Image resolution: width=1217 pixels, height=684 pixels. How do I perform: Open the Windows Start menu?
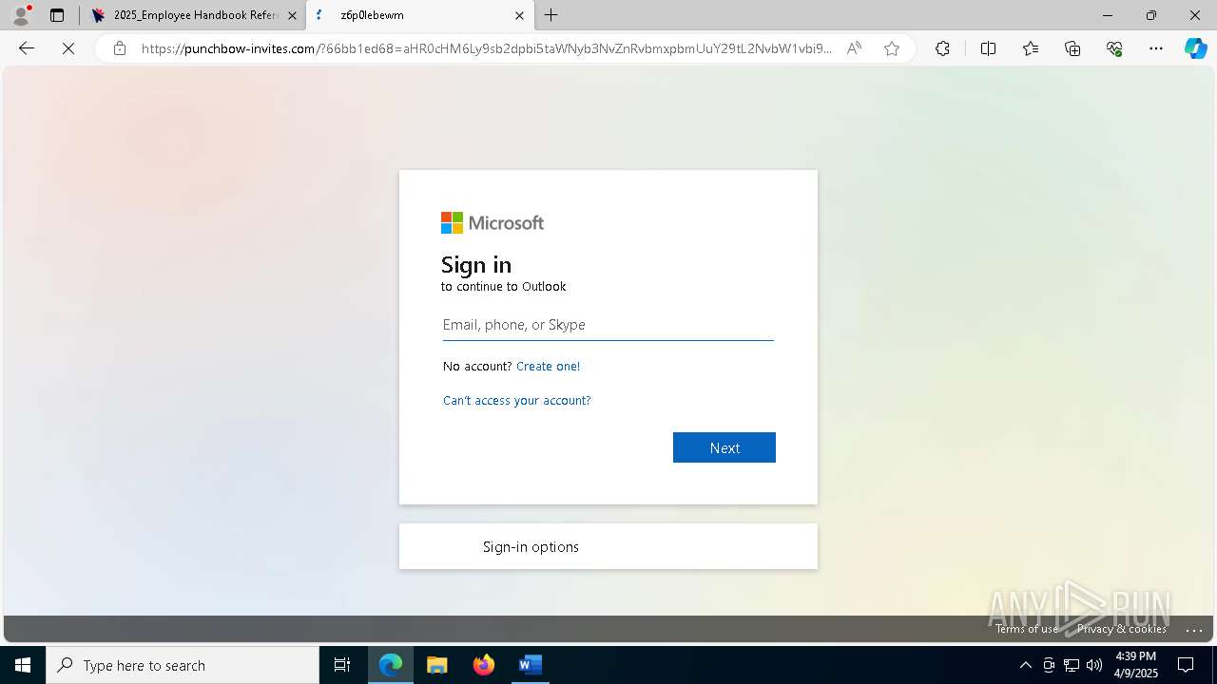pos(23,665)
